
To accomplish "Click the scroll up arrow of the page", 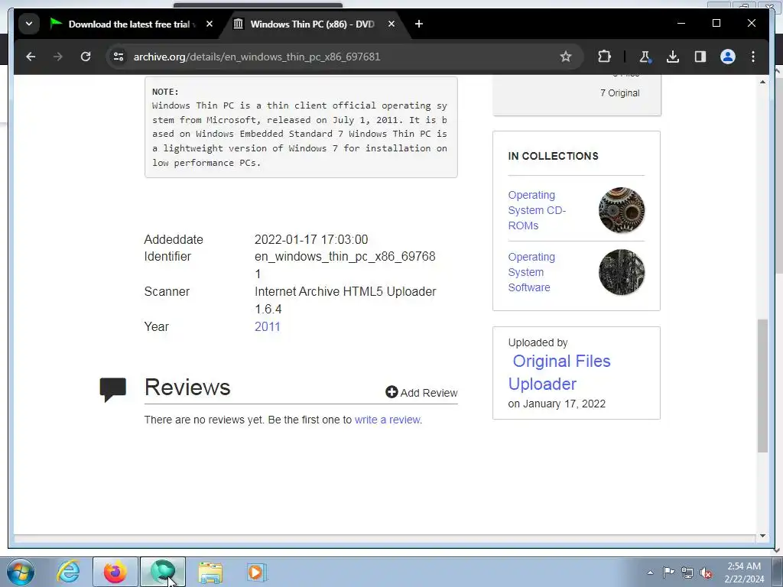I will pos(762,82).
